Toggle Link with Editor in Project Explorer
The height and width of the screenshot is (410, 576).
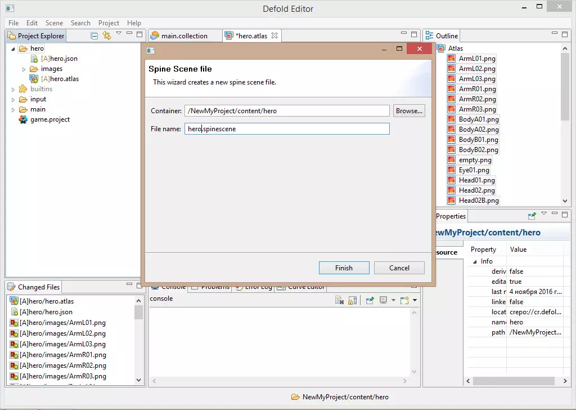[x=107, y=35]
